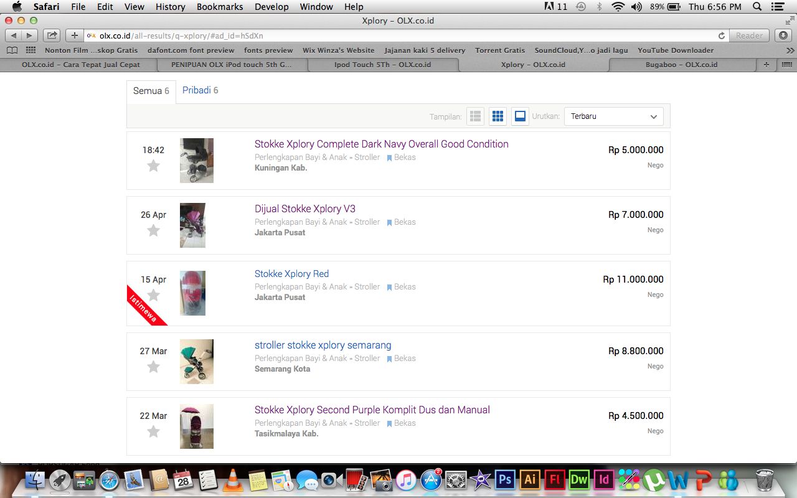Image resolution: width=797 pixels, height=498 pixels.
Task: Go forward using Safari's forward arrow
Action: click(x=29, y=35)
